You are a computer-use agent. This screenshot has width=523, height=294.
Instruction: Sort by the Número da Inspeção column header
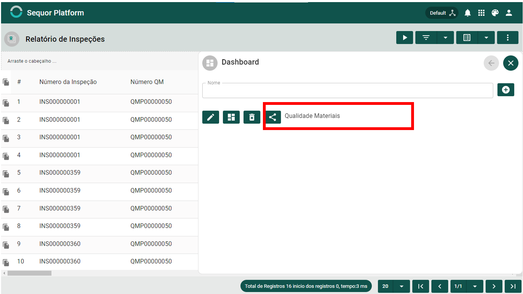tap(68, 82)
